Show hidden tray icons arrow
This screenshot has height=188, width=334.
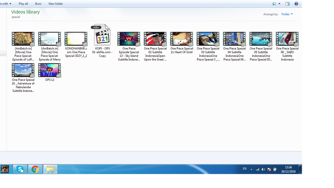[251, 169]
